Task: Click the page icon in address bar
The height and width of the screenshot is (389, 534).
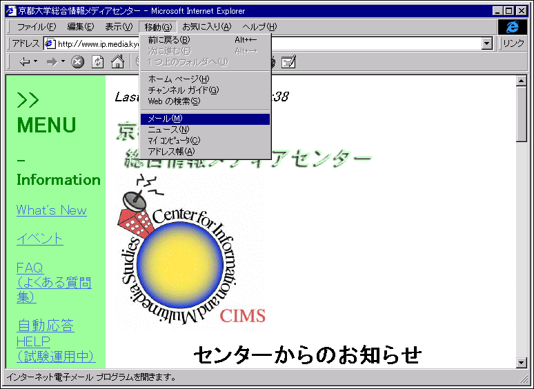Action: pyautogui.click(x=50, y=43)
